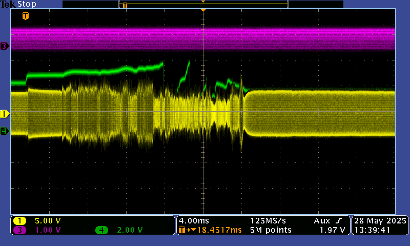This screenshot has height=246, width=410.
Task: Select the purple channel 3 badge
Action: point(20,230)
